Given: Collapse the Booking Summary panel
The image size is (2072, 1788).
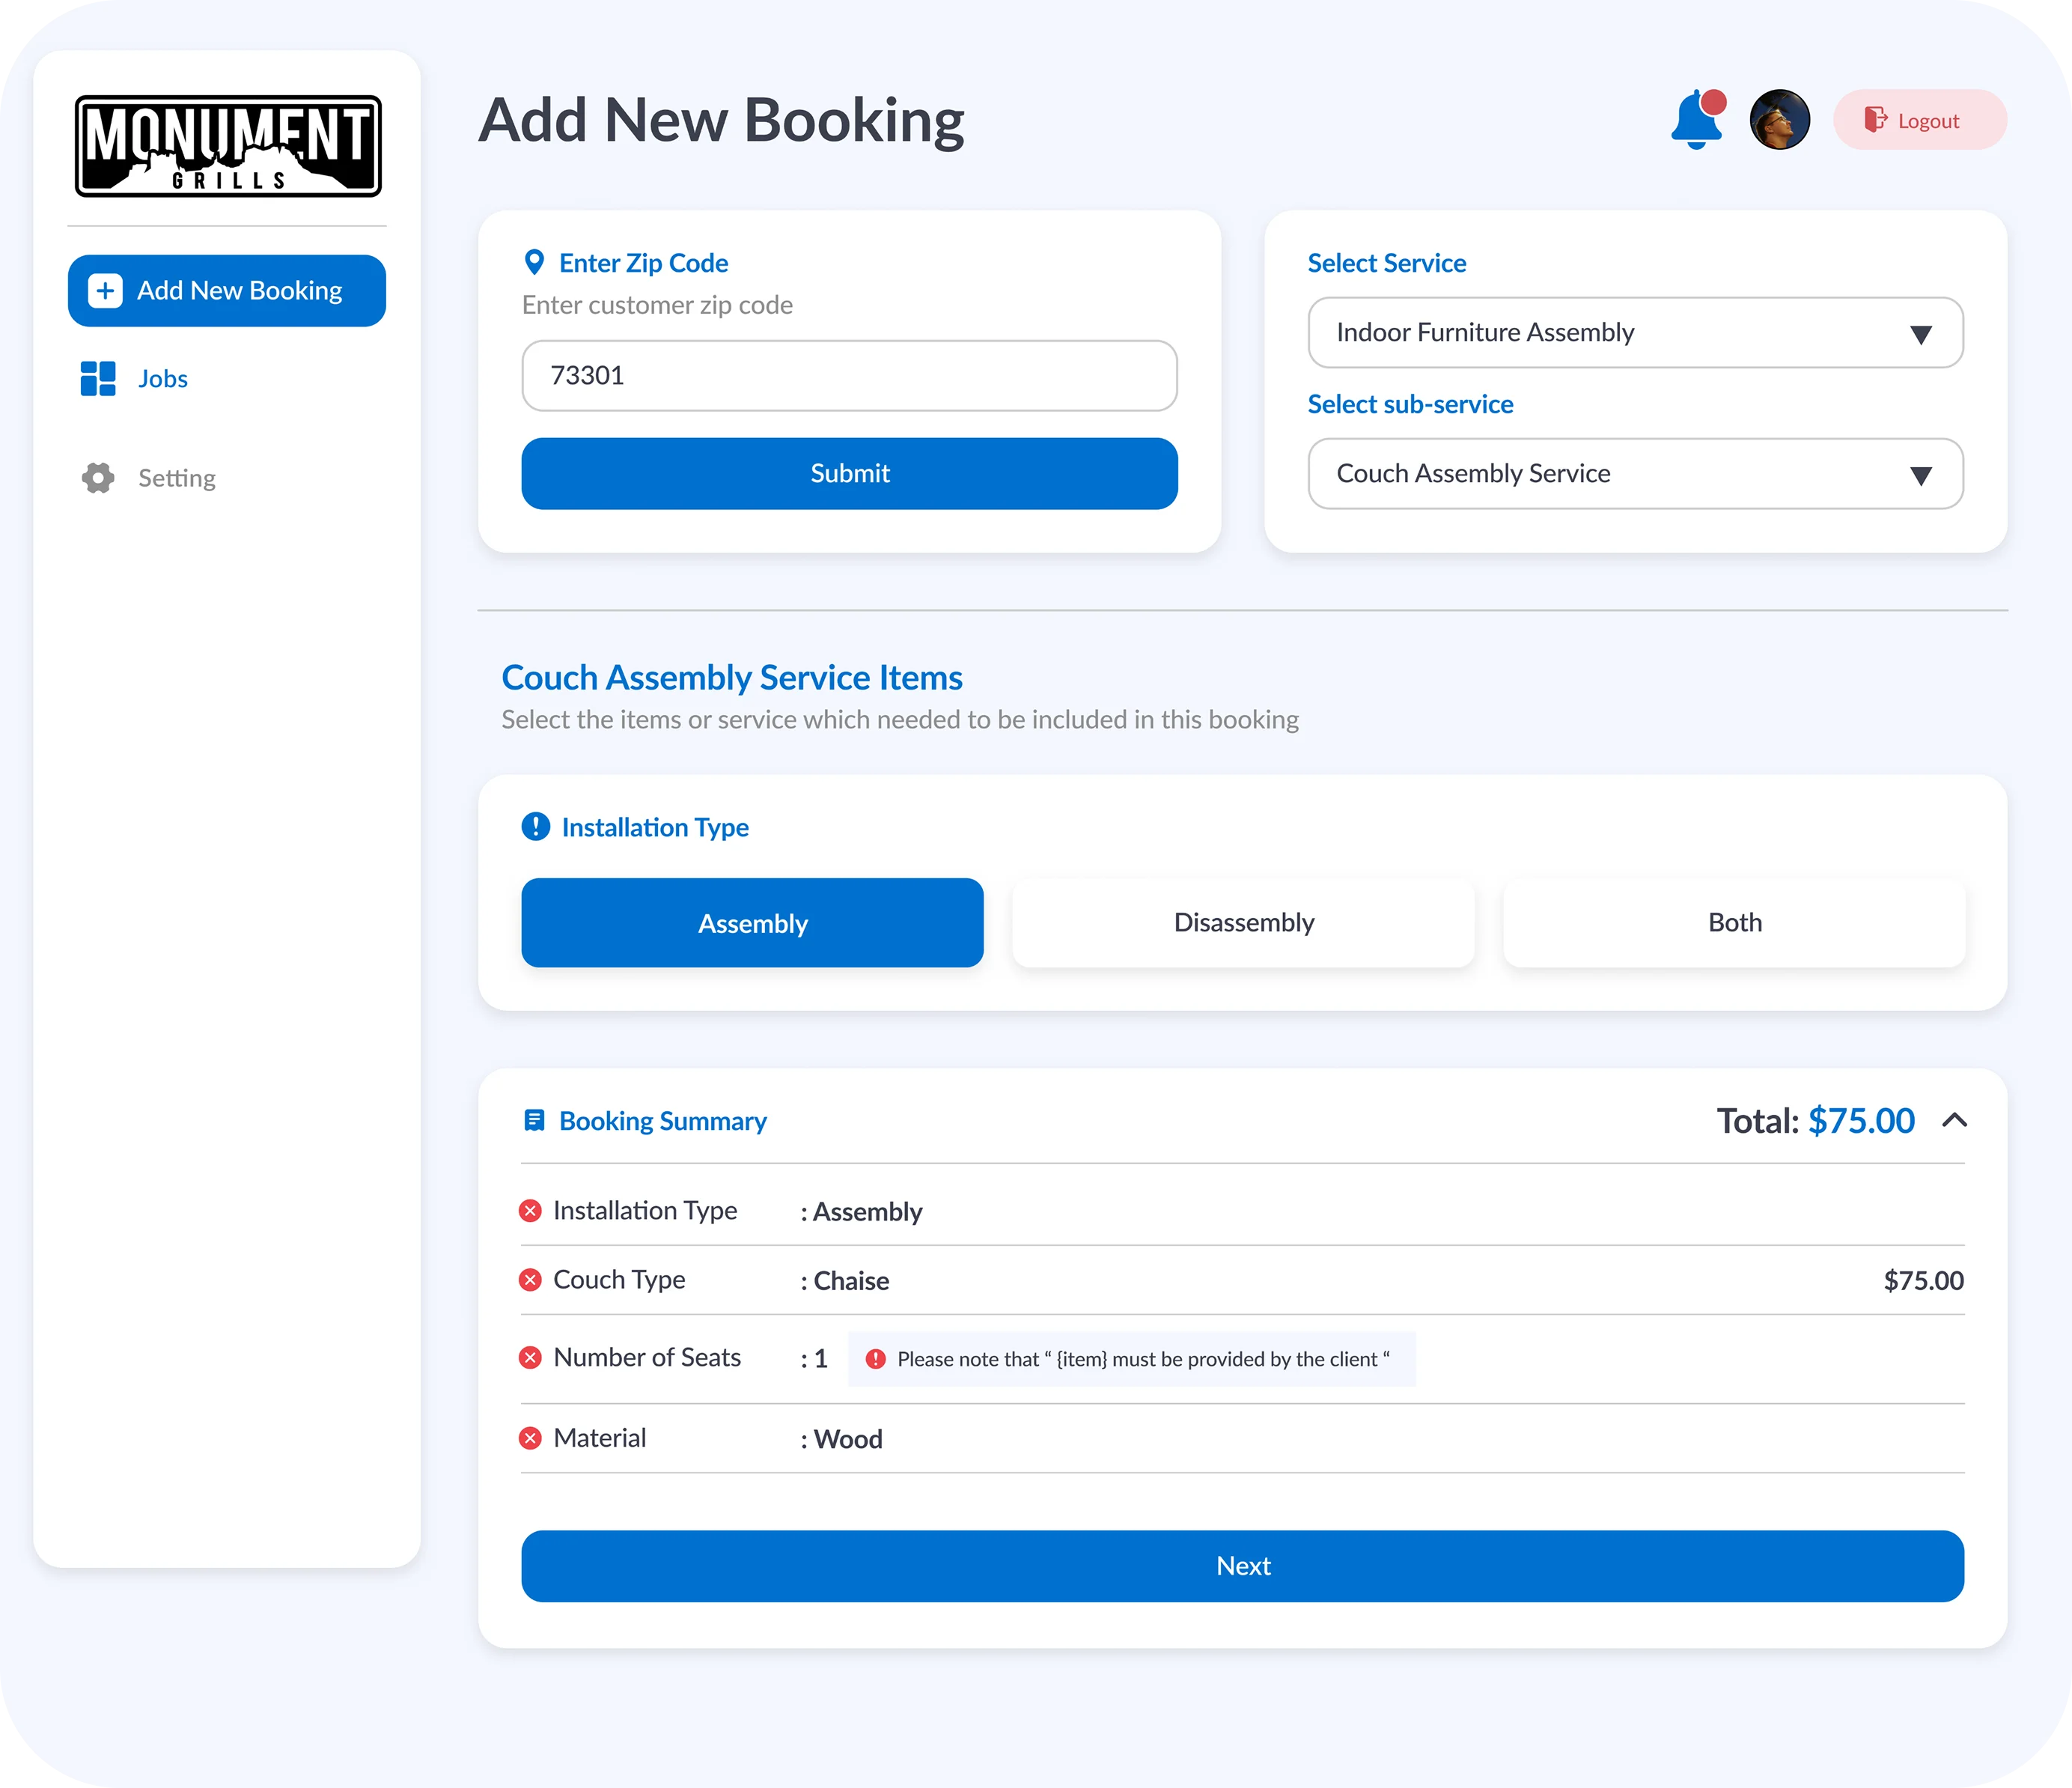Looking at the screenshot, I should (x=1954, y=1121).
